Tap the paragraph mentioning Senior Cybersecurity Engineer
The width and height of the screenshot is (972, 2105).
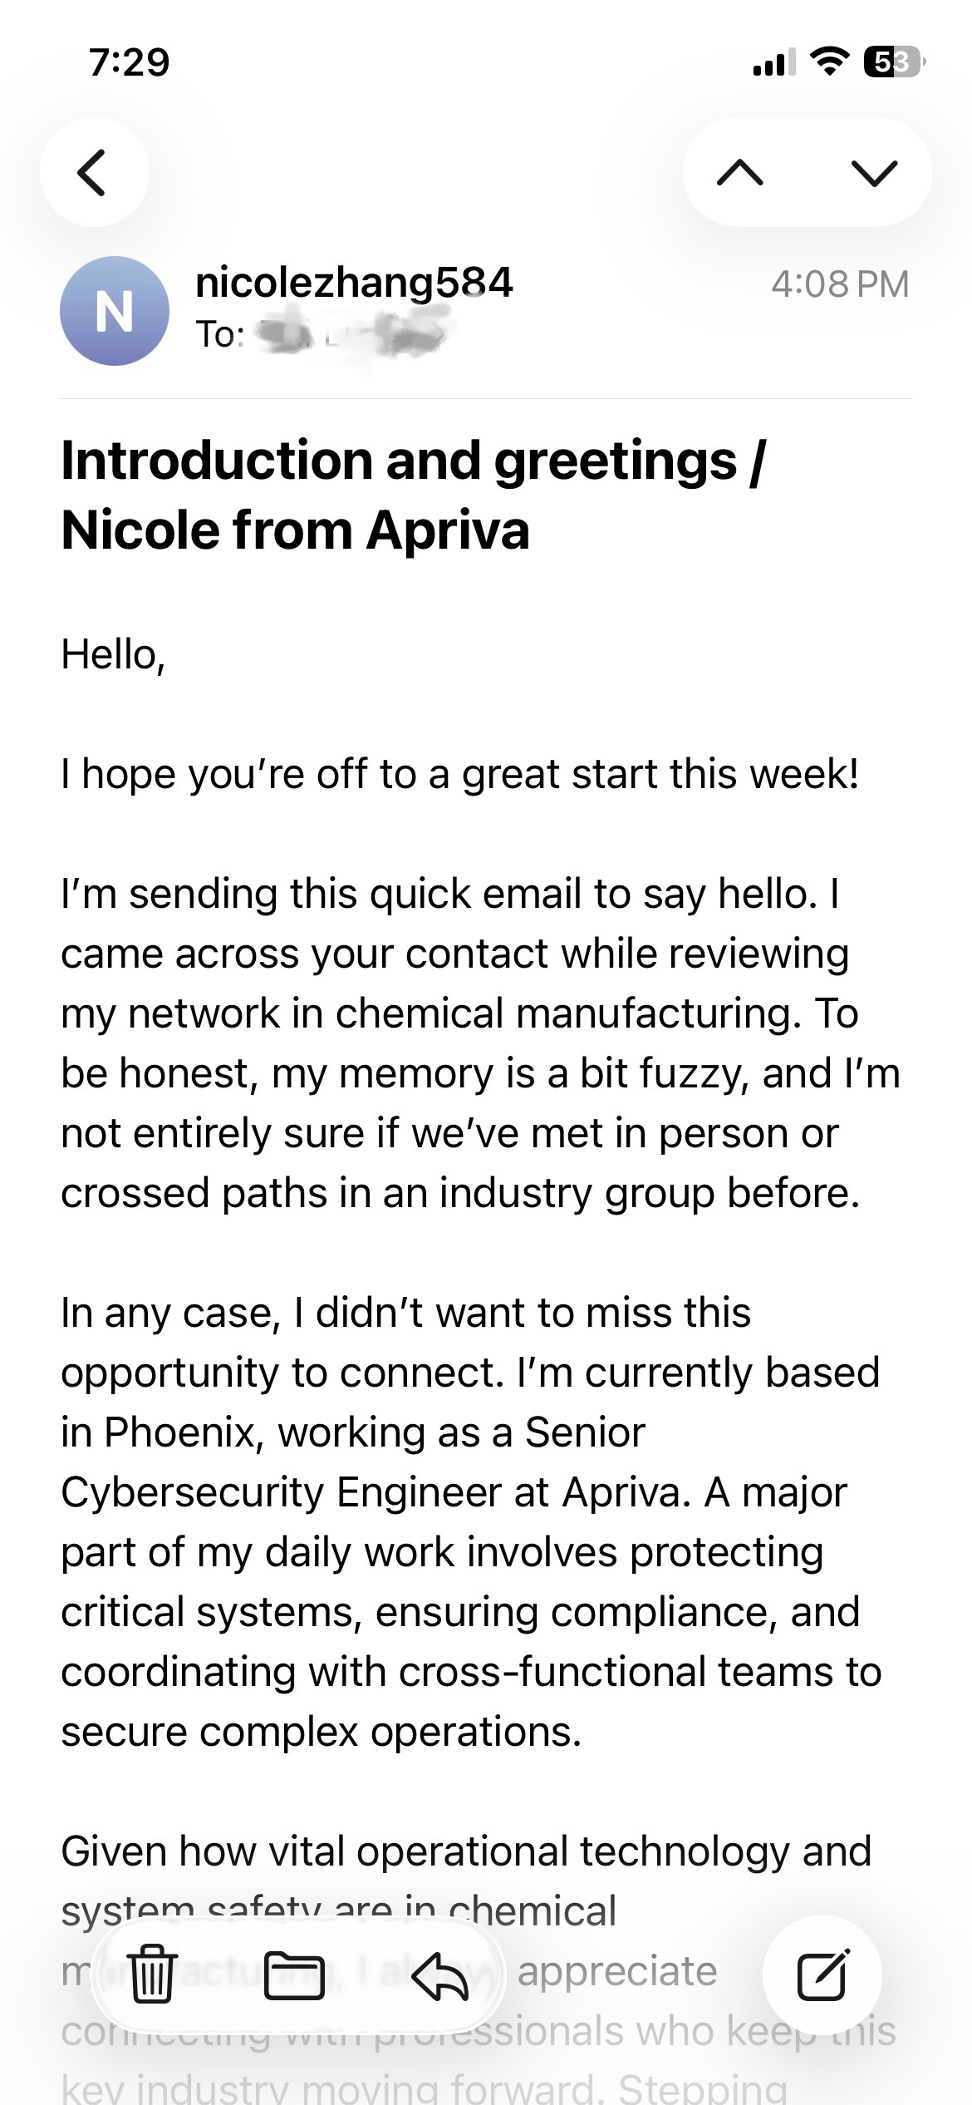click(x=471, y=1521)
